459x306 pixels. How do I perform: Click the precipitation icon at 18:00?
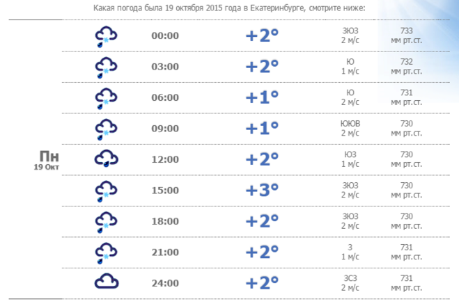(106, 221)
